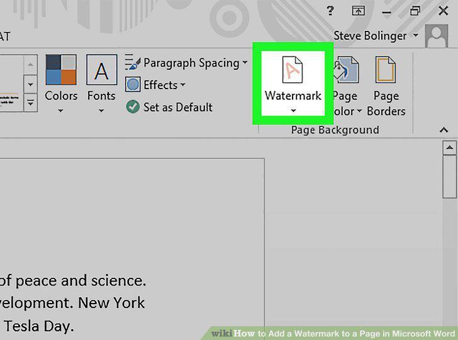Viewport: 458px width, 340px height.
Task: Restore down the Word window
Action: [x=415, y=11]
